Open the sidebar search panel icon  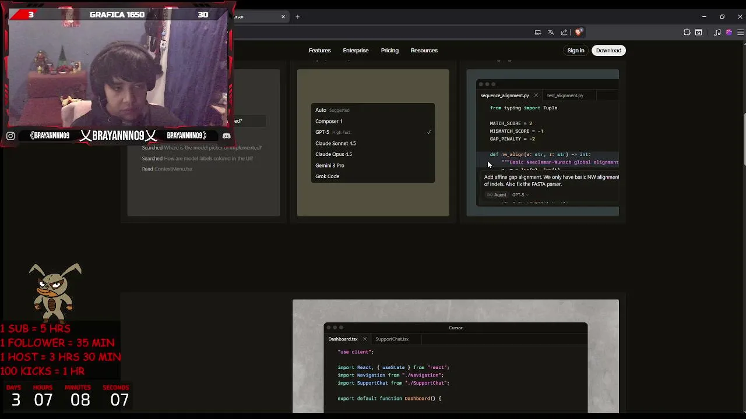[x=699, y=33]
